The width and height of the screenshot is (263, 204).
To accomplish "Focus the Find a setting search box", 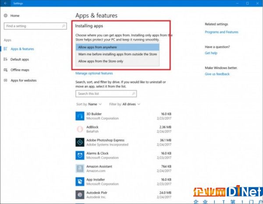I will tap(35, 26).
